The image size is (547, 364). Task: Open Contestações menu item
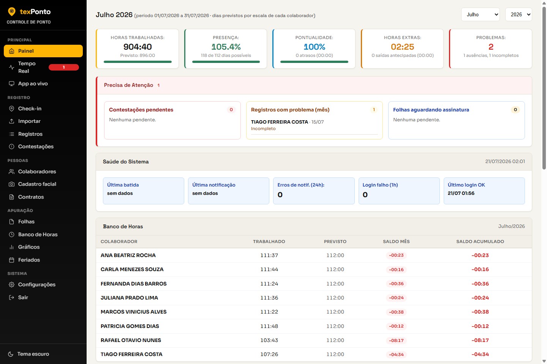(x=43, y=147)
